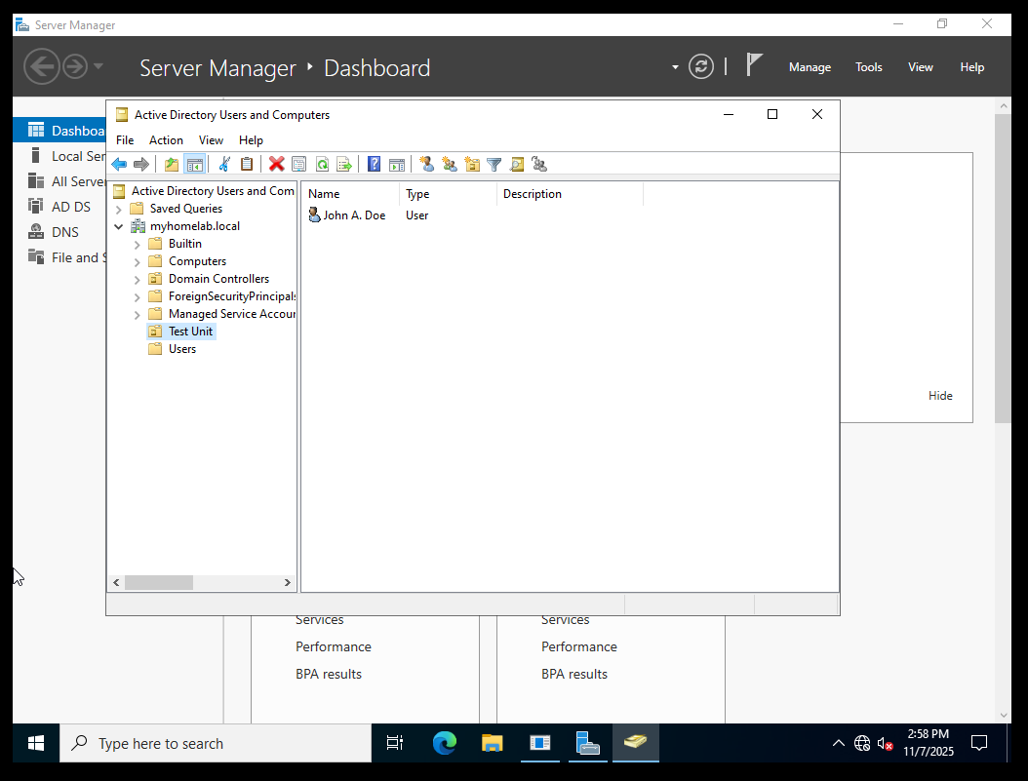Image resolution: width=1028 pixels, height=781 pixels.
Task: Expand the Saved Queries tree node
Action: click(119, 209)
